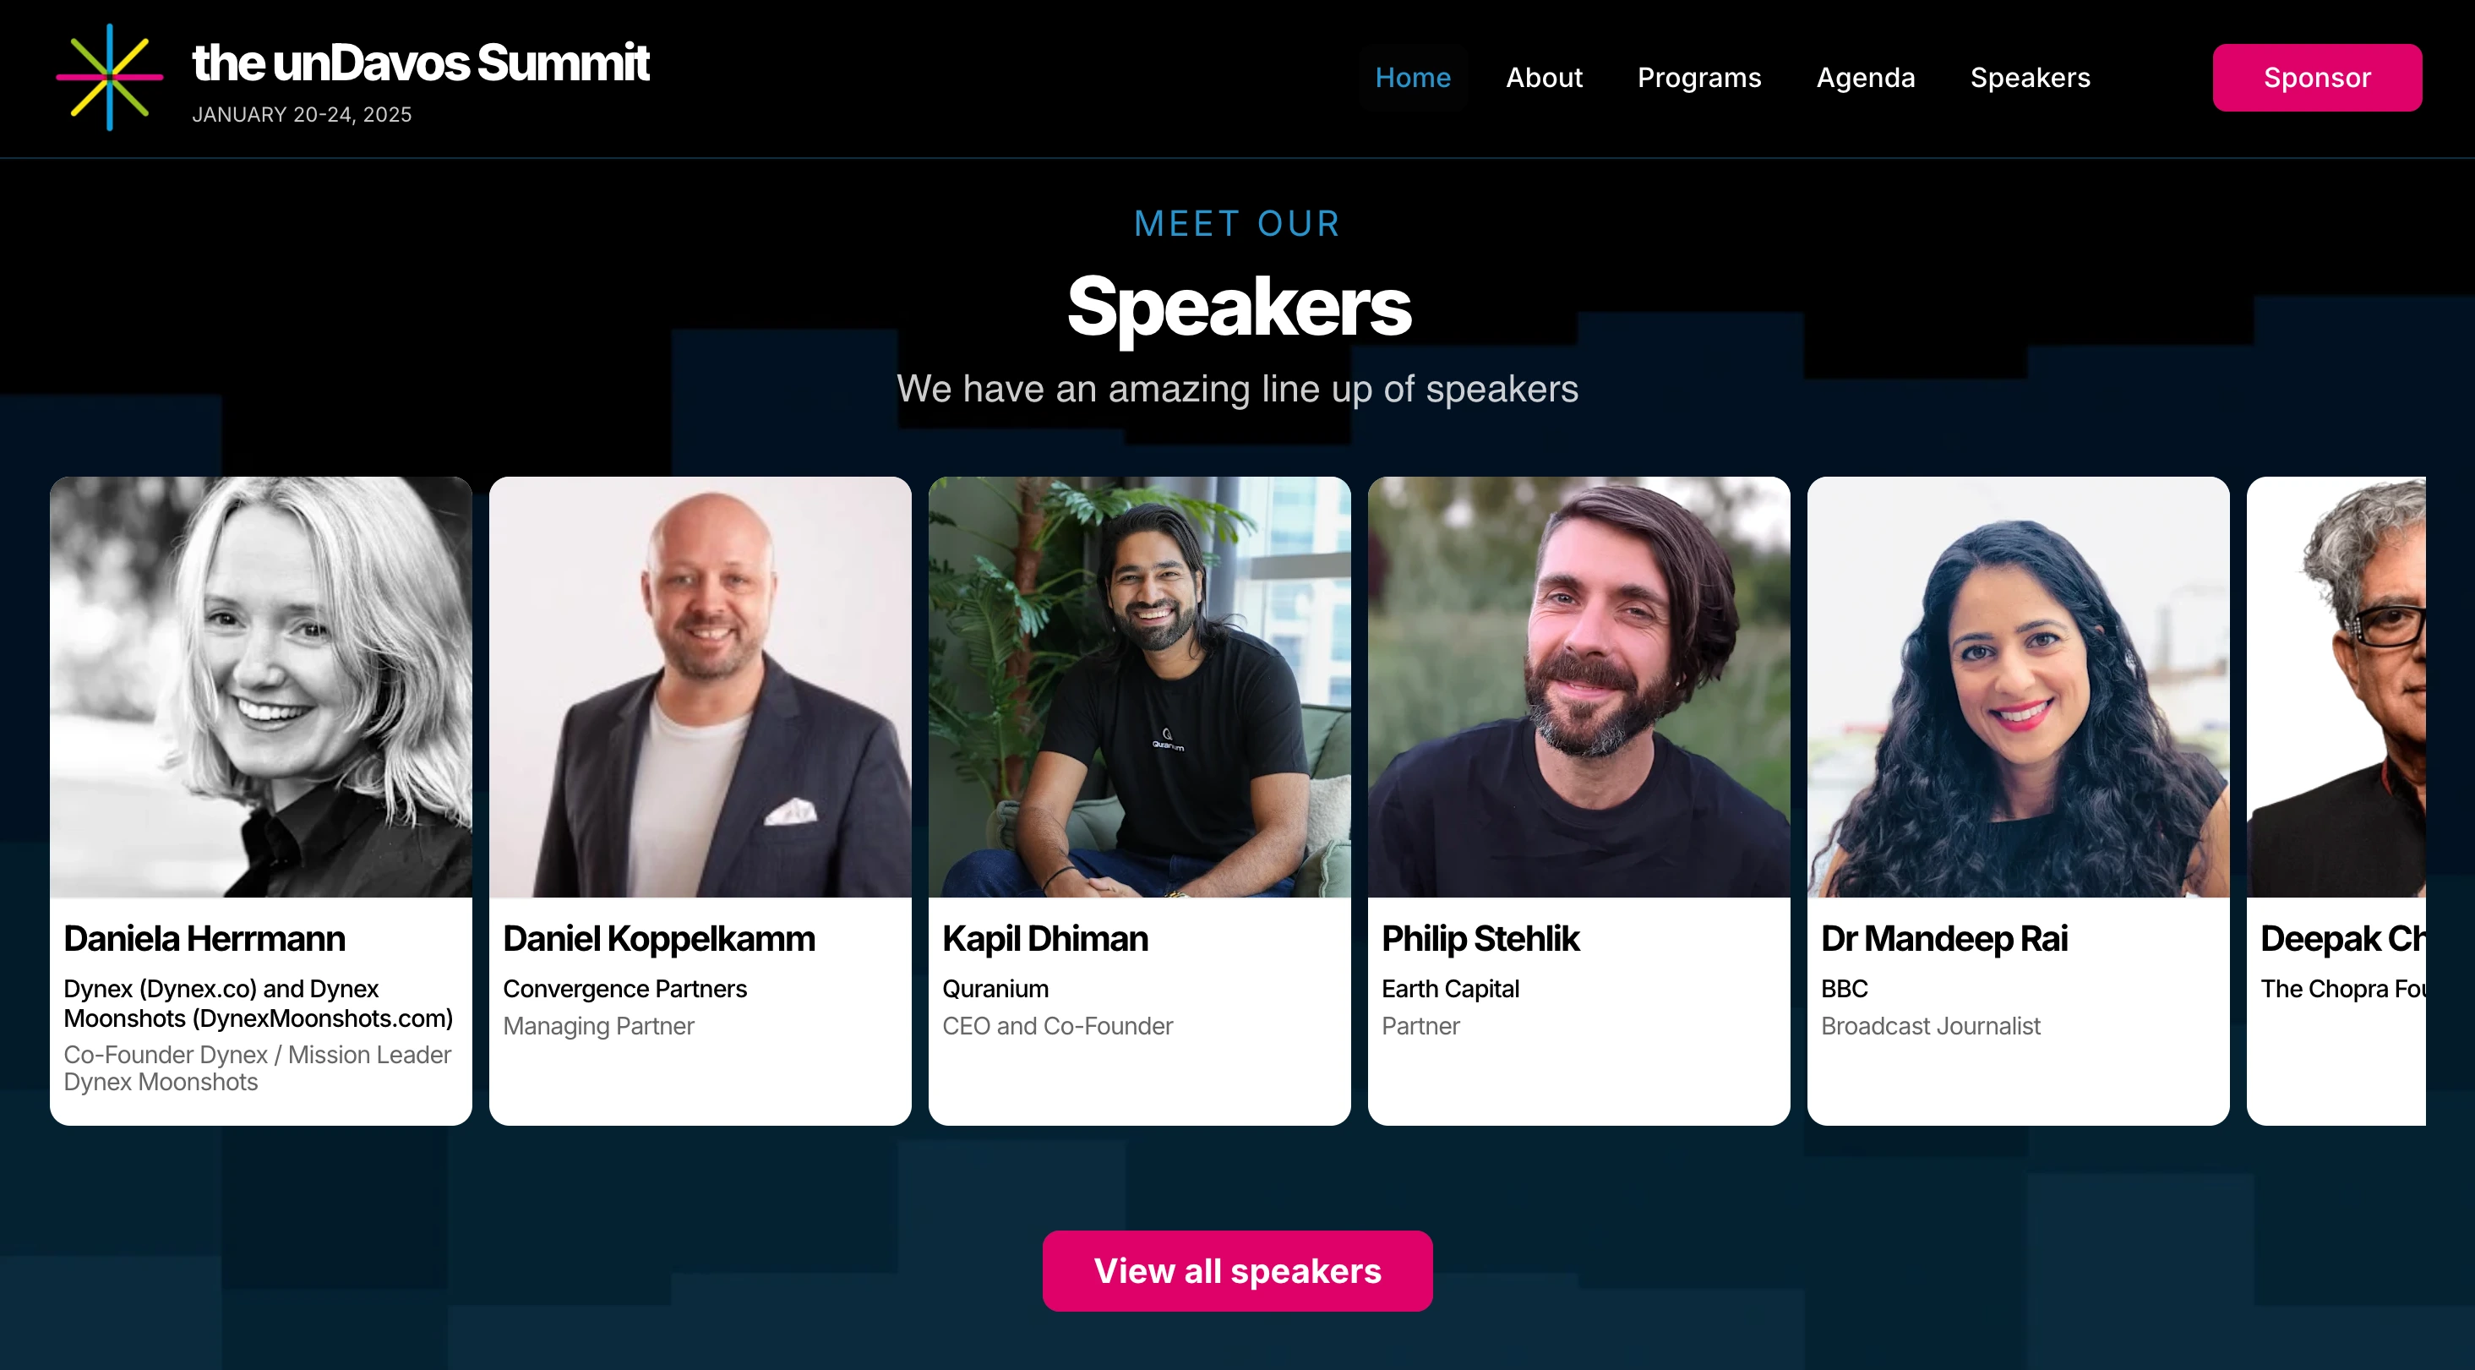Viewport: 2475px width, 1370px height.
Task: Go to the Home menu item
Action: [1412, 78]
